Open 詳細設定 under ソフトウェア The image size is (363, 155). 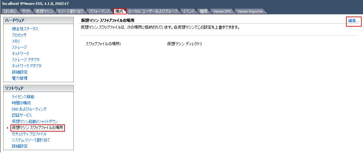point(20,146)
